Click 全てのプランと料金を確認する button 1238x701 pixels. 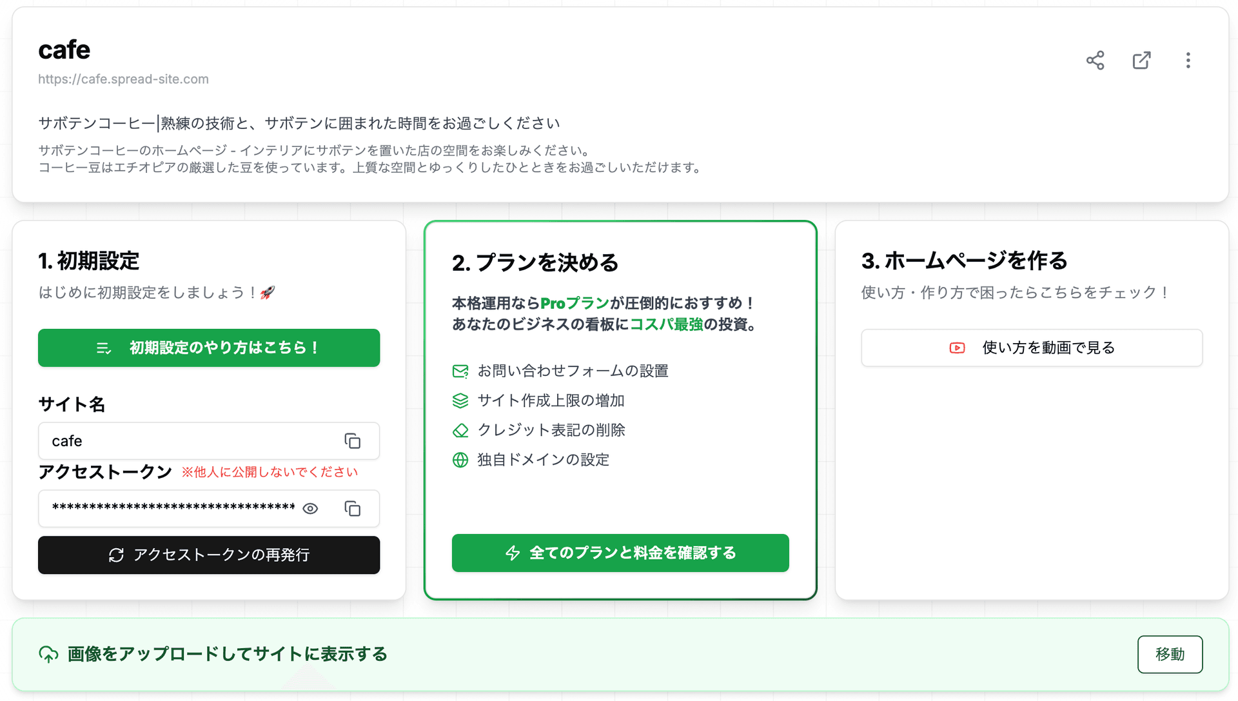tap(620, 553)
